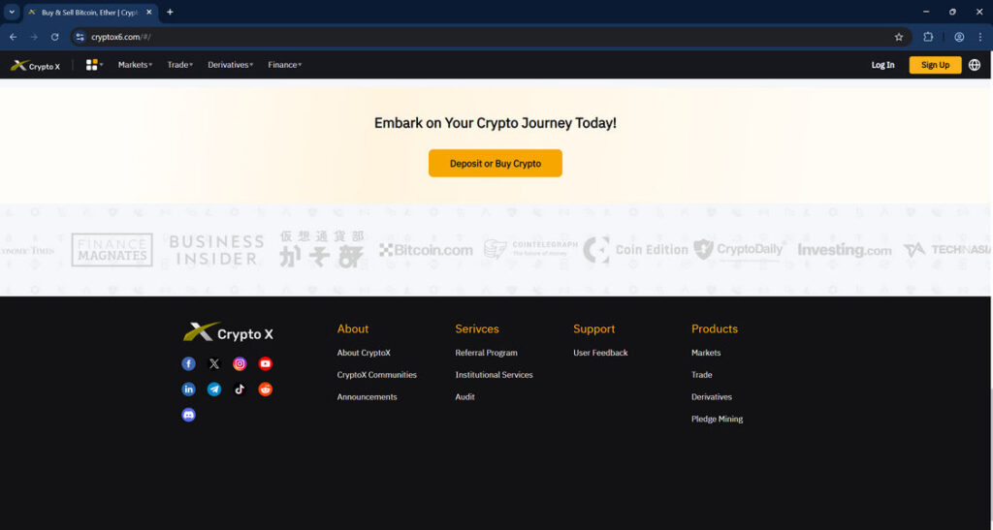The image size is (993, 530).
Task: Open tab search dropdown arrow
Action: point(12,12)
